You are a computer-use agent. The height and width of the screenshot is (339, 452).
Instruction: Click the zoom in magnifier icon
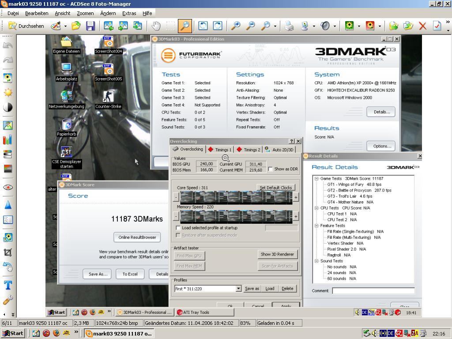click(x=236, y=26)
